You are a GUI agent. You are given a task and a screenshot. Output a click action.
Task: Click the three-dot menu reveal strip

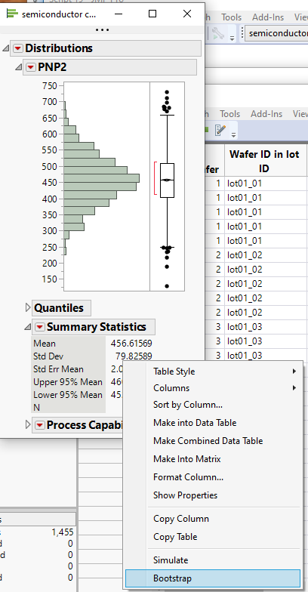point(103,29)
